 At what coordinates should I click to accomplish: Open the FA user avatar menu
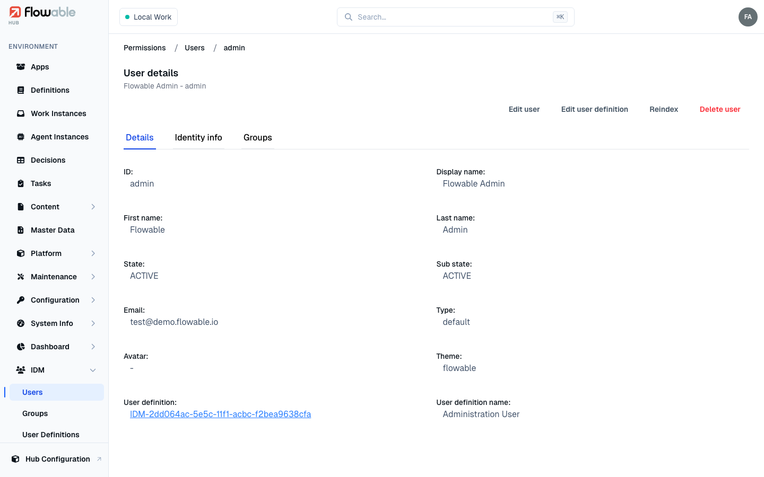748,17
